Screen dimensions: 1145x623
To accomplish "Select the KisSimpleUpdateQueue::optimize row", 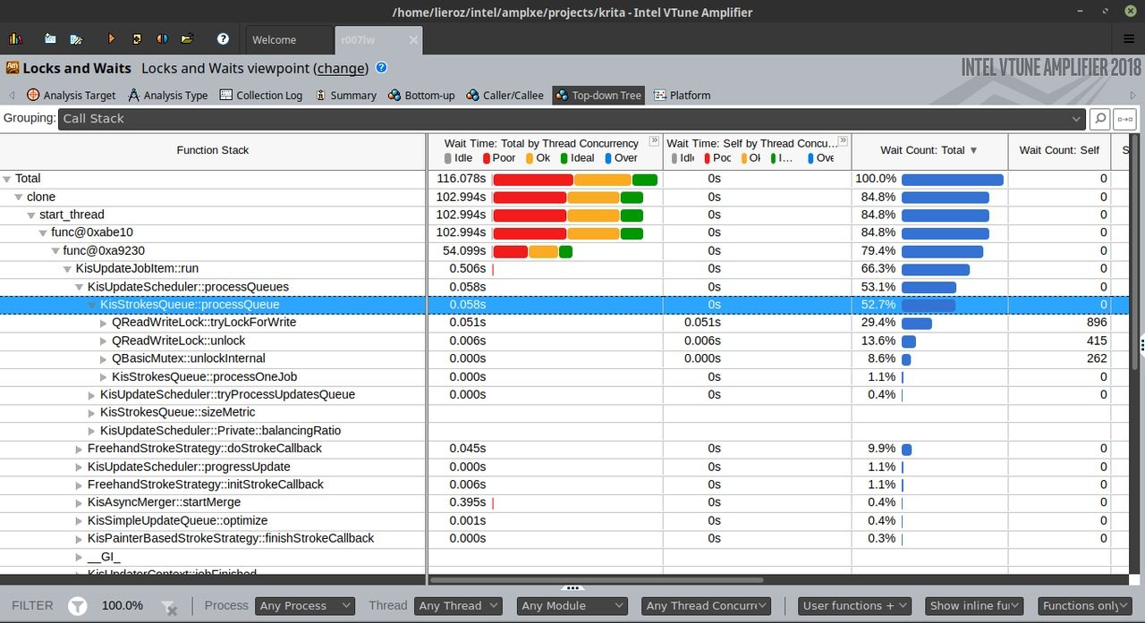I will (x=564, y=520).
